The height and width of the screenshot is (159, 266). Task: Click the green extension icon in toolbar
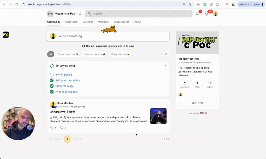click(x=205, y=4)
